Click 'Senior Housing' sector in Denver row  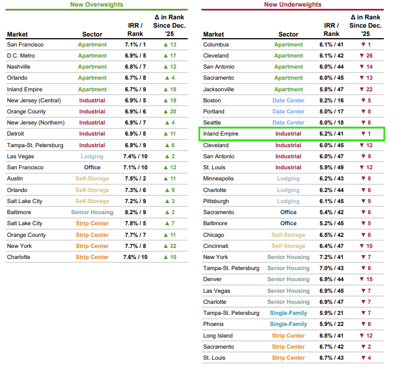click(288, 279)
